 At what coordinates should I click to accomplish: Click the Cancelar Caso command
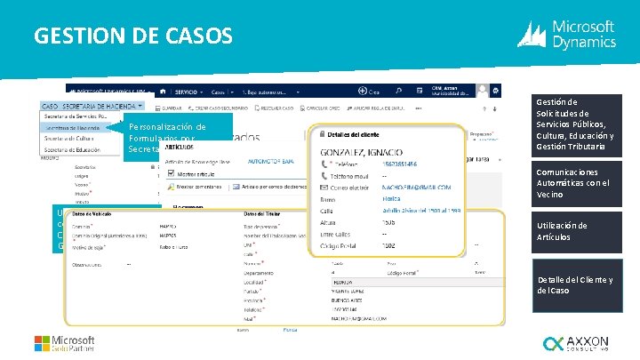tap(320, 108)
